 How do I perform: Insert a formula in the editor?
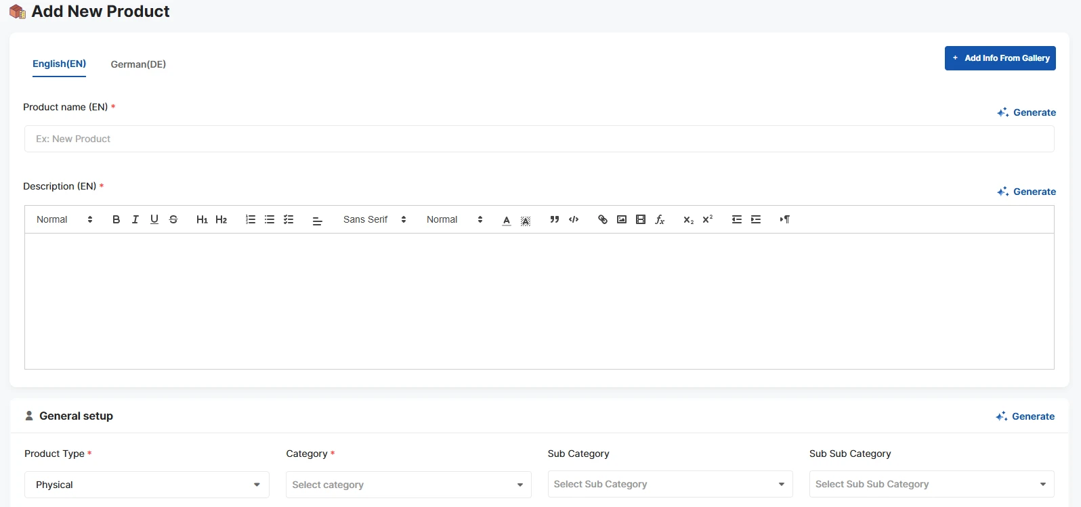click(660, 219)
